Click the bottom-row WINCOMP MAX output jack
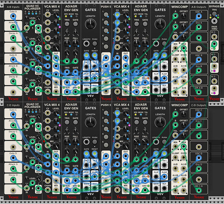 click(x=184, y=146)
